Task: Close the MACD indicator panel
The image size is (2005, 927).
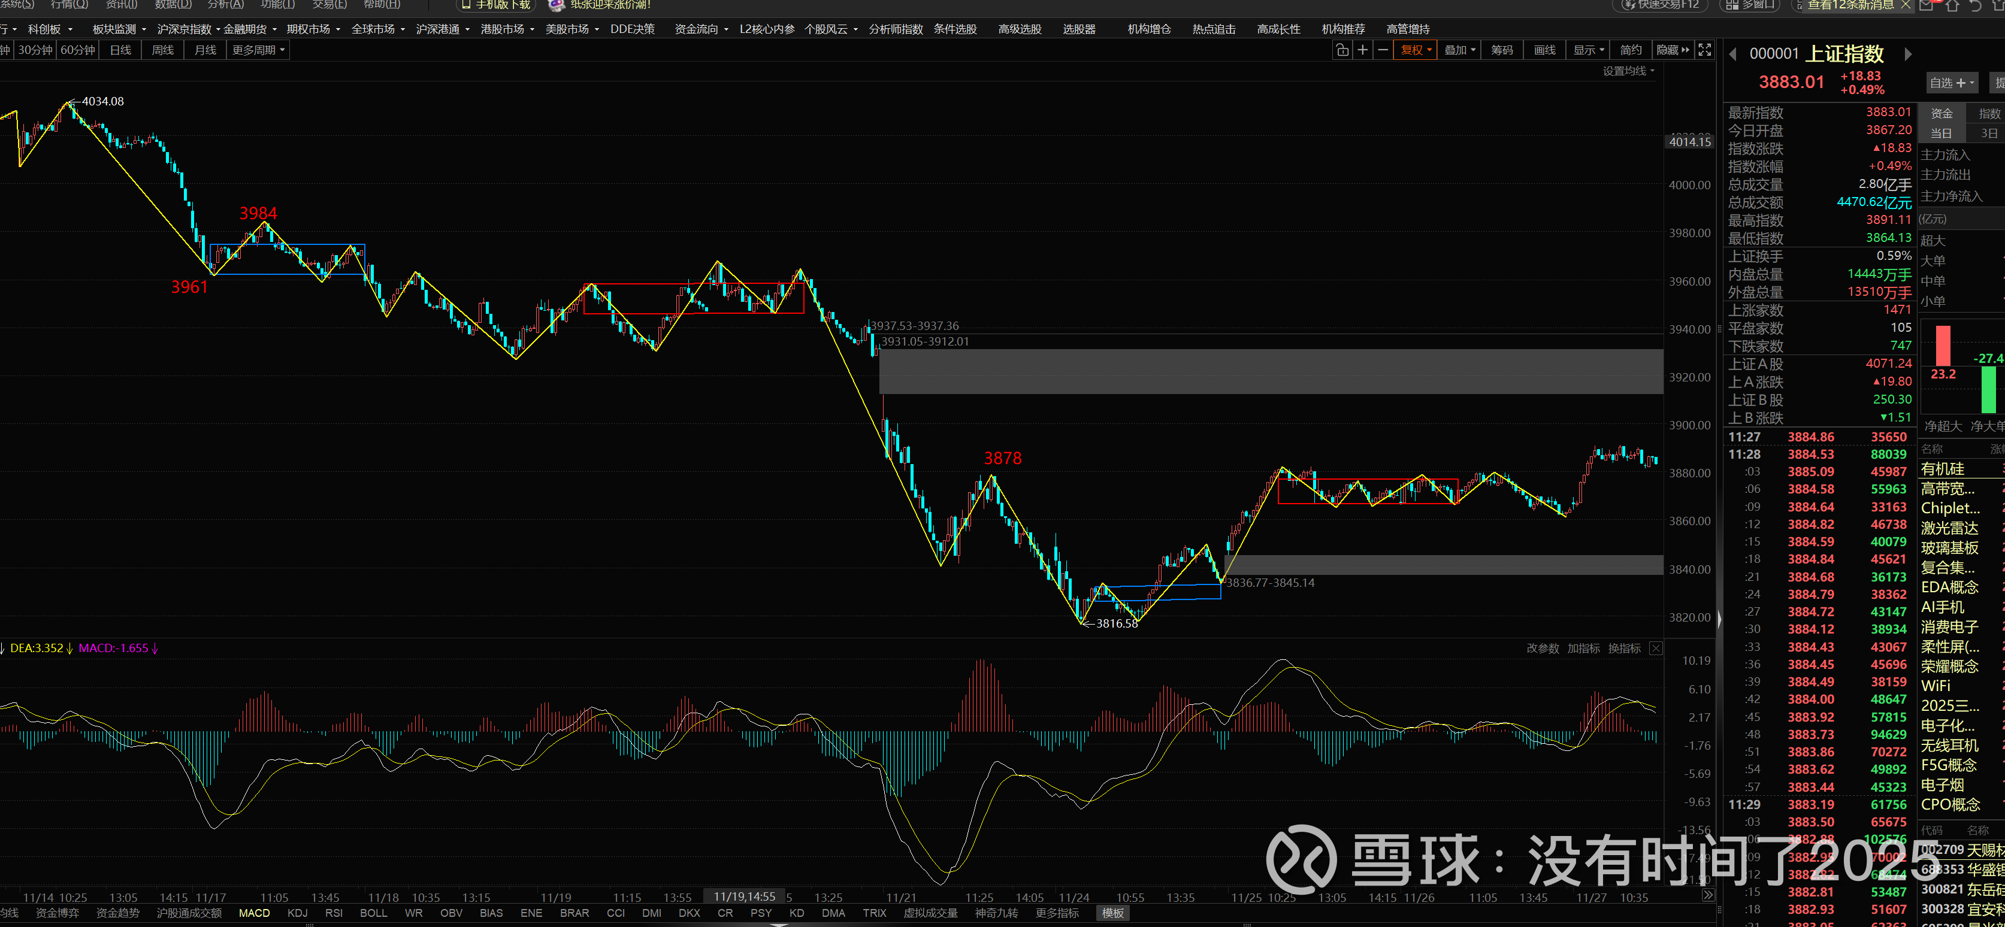Action: click(x=1656, y=649)
